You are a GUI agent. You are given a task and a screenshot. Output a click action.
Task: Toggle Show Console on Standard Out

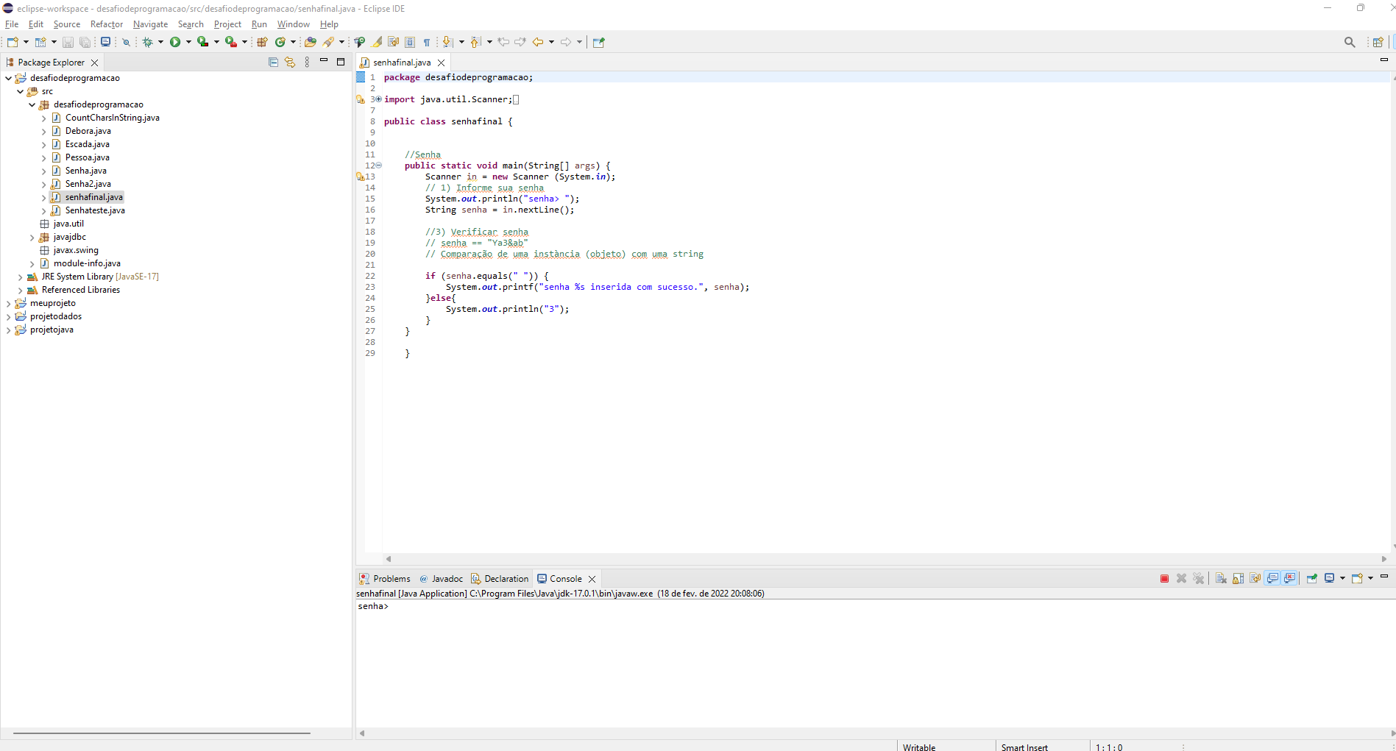tap(1272, 578)
